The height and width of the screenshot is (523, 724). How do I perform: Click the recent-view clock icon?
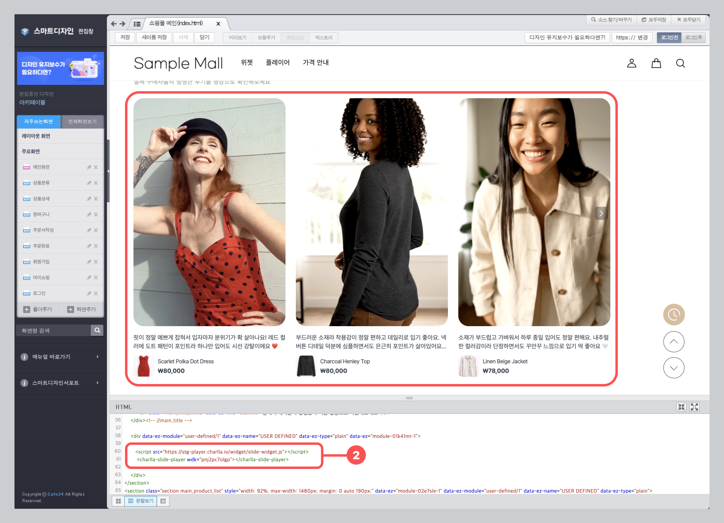(673, 314)
